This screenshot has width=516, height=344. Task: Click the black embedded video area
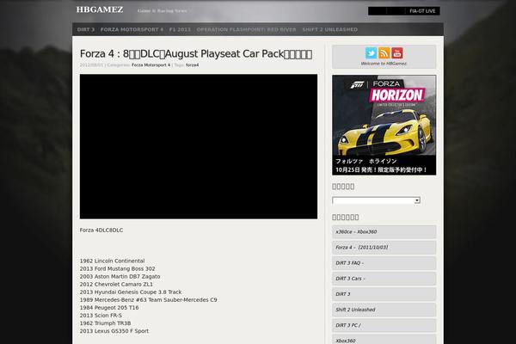click(199, 146)
